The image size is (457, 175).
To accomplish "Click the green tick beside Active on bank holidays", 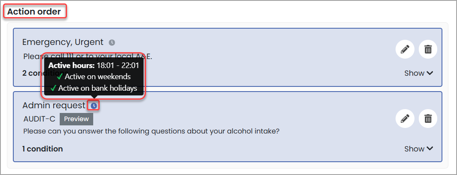I will click(x=54, y=88).
